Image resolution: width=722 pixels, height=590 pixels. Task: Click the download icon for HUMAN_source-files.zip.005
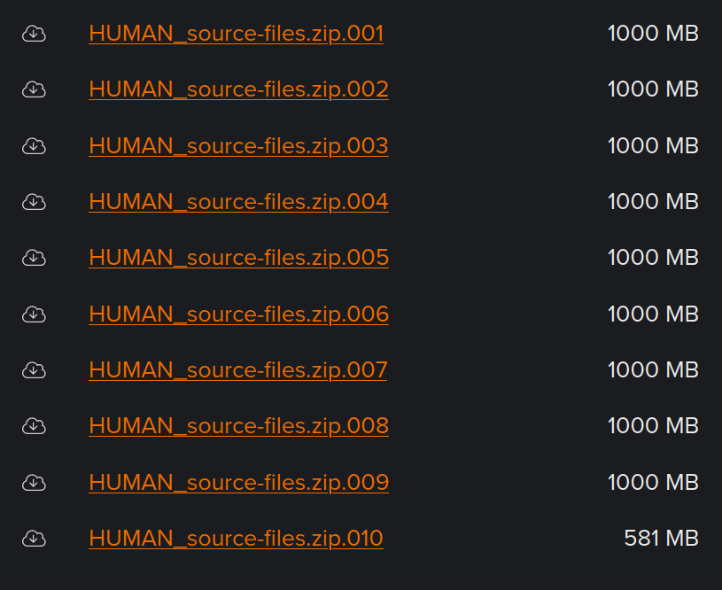34,257
